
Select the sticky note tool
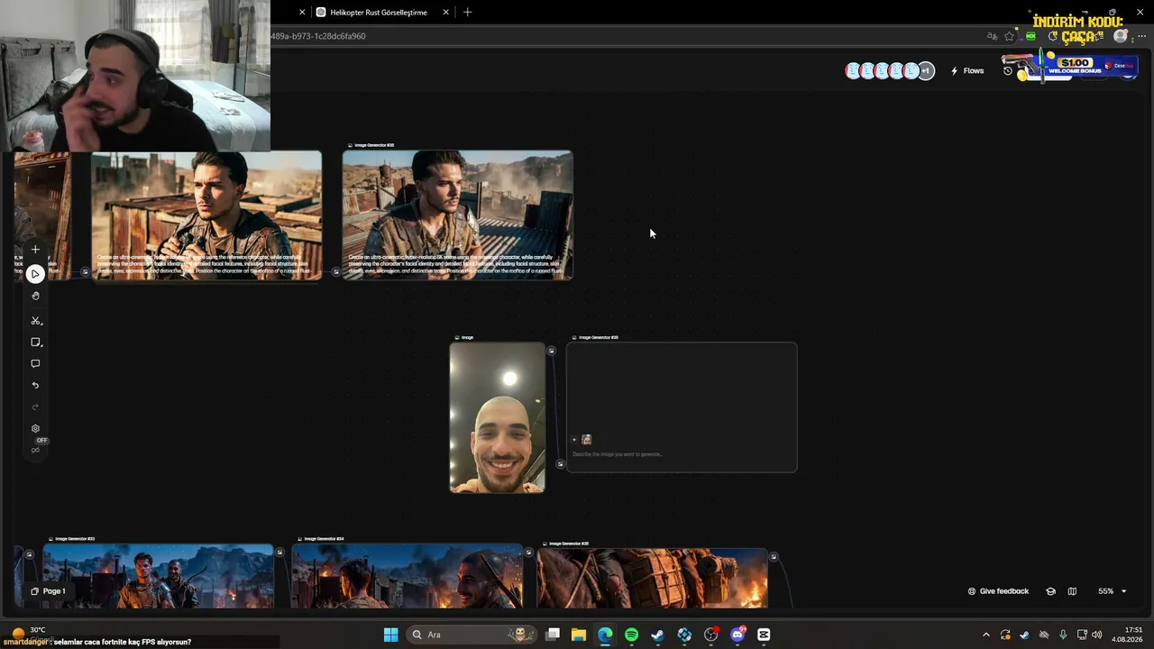point(35,343)
